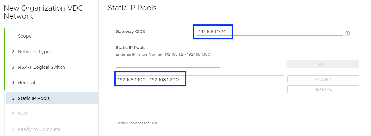
Task: Click the Gateway CIDR info icon
Action: (347, 34)
